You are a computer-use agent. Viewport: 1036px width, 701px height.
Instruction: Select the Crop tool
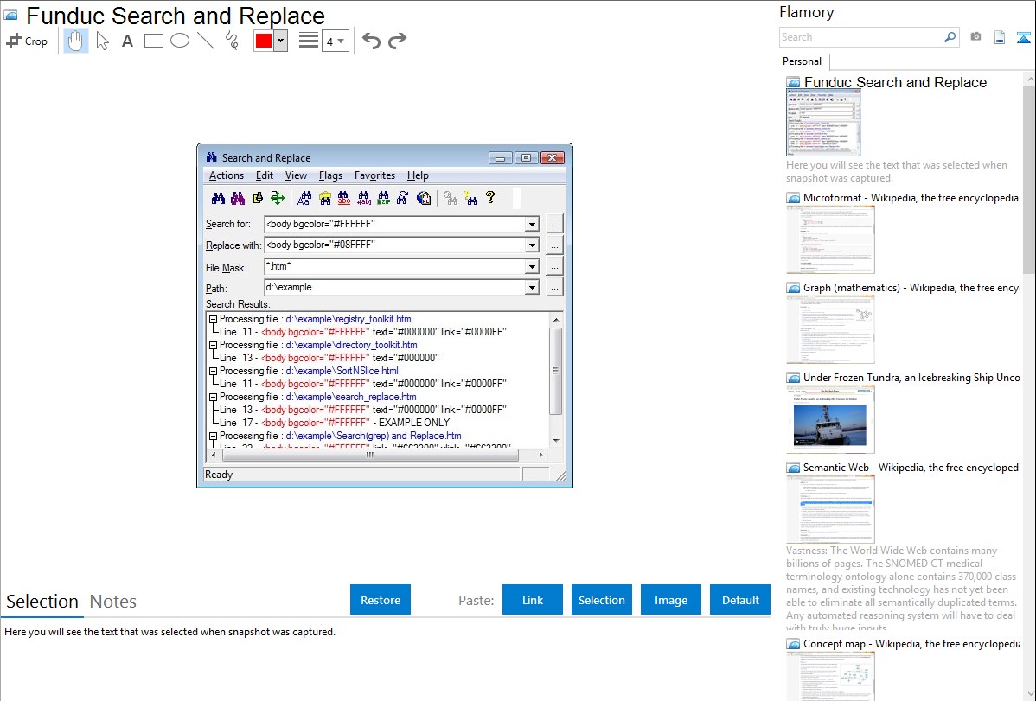click(27, 41)
